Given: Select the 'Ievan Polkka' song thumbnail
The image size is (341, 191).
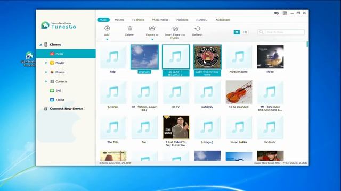Looking at the screenshot, I should click(x=239, y=127).
